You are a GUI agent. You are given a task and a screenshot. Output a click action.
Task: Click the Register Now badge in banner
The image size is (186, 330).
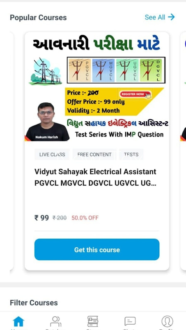(x=135, y=94)
